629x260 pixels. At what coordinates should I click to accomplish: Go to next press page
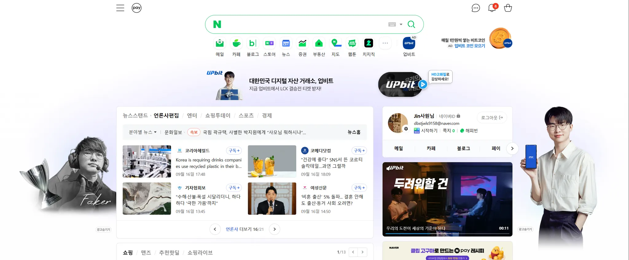click(275, 229)
